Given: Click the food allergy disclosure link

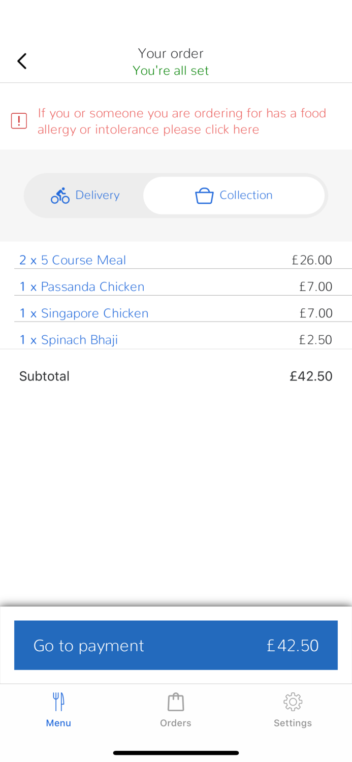Looking at the screenshot, I should (181, 121).
